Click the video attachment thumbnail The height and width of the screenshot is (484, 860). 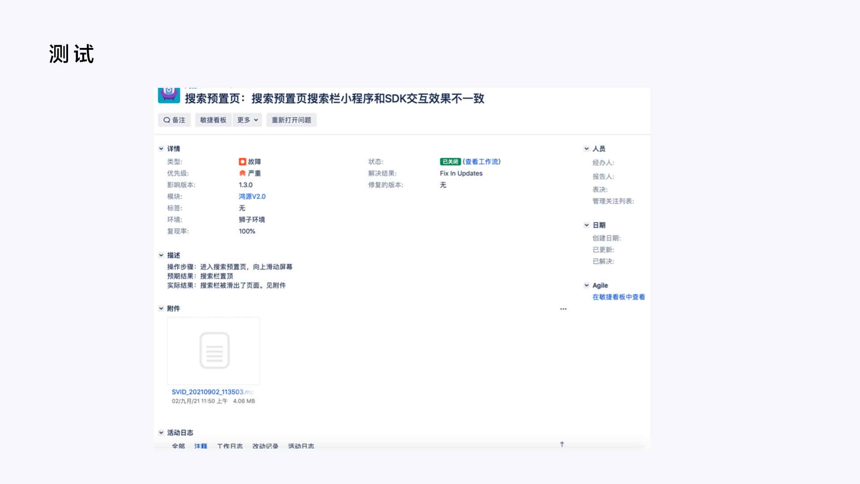click(x=214, y=351)
